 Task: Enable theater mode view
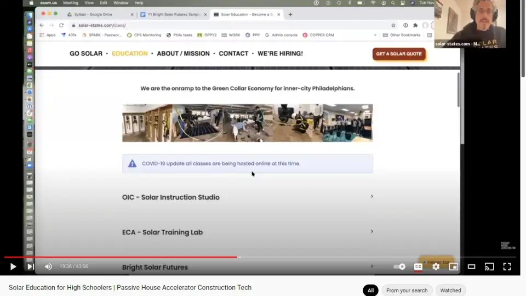click(x=471, y=266)
